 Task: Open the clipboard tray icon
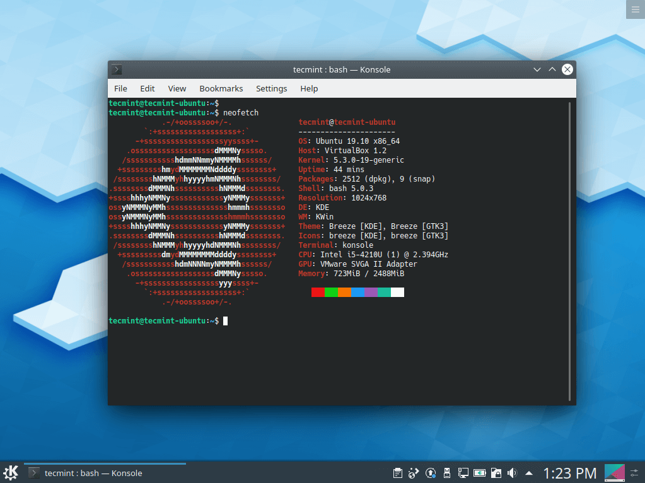(x=398, y=472)
